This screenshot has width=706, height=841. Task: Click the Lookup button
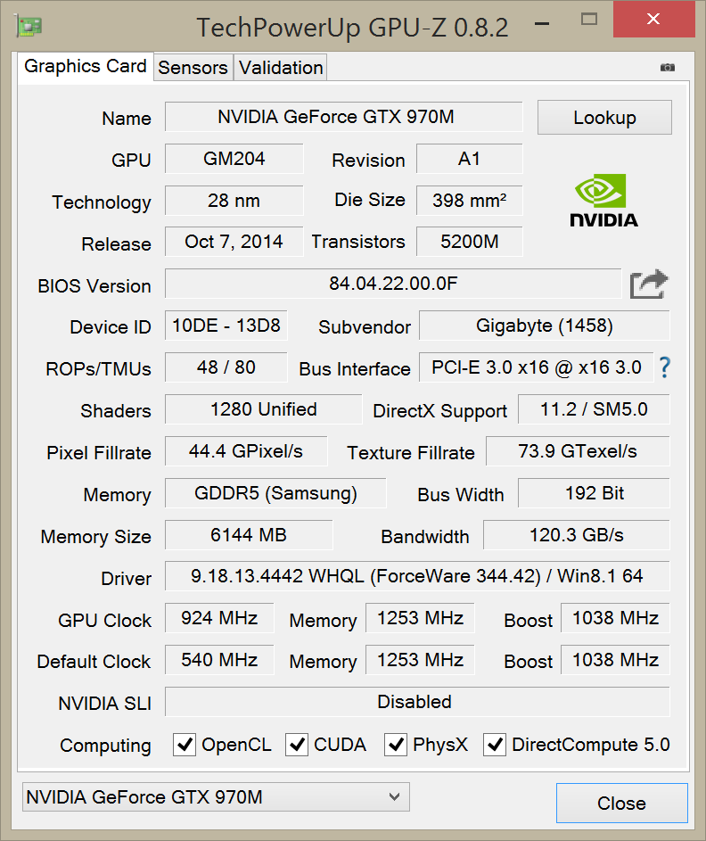(604, 118)
